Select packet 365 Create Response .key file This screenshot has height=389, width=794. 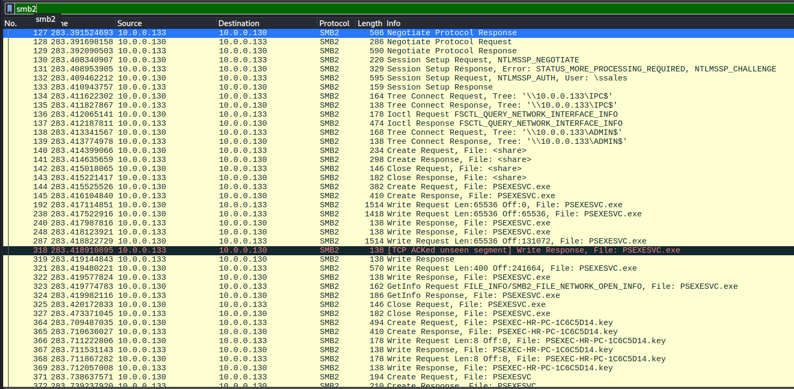pyautogui.click(x=398, y=331)
